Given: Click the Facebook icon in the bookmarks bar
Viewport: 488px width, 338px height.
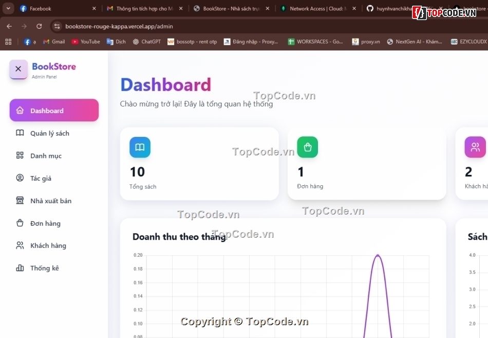Looking at the screenshot, I should 27,42.
